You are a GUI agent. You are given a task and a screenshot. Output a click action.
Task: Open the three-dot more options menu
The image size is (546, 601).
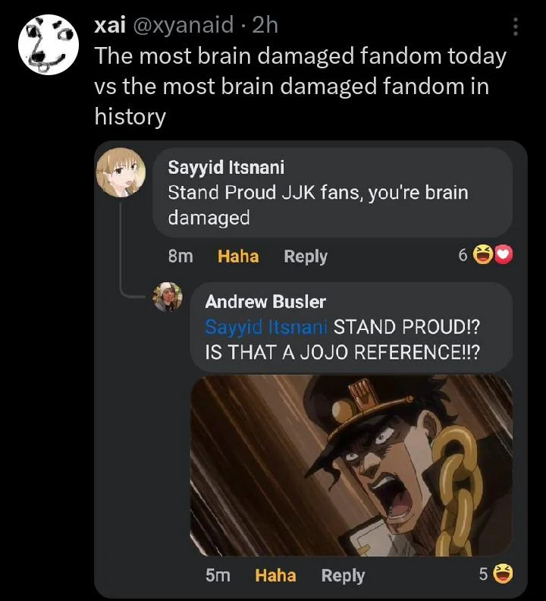click(516, 27)
